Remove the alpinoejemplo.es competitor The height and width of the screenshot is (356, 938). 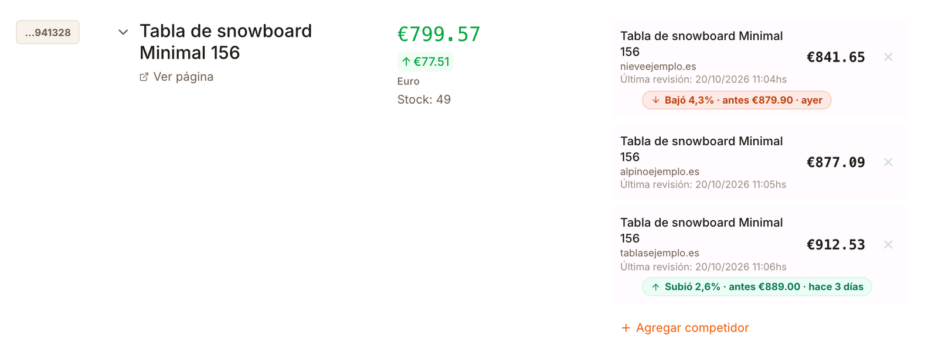888,162
